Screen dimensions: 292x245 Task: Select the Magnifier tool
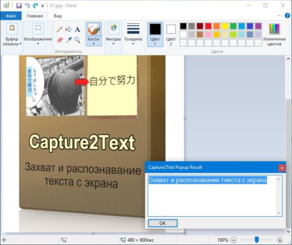pyautogui.click(x=77, y=40)
